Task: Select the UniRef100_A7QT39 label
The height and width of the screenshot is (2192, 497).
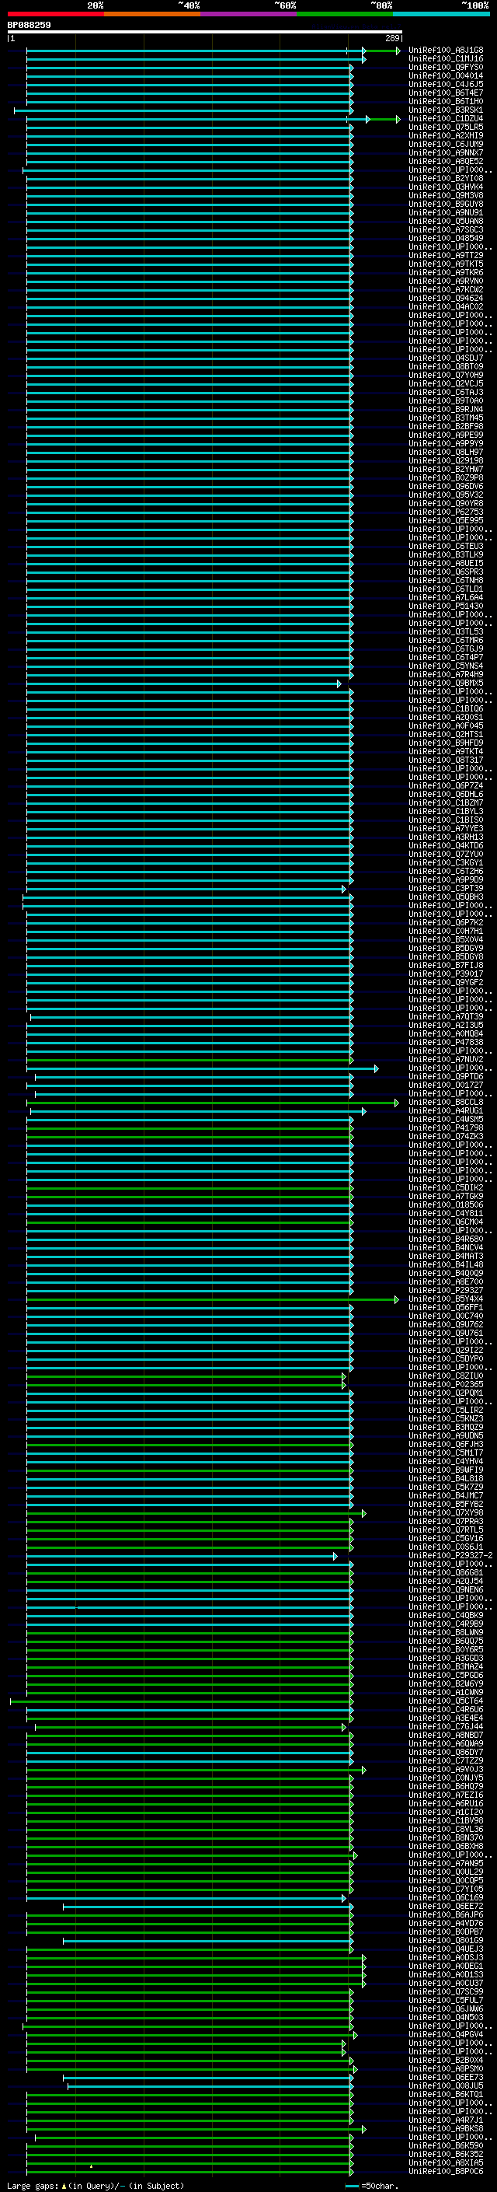Action: (x=446, y=1017)
